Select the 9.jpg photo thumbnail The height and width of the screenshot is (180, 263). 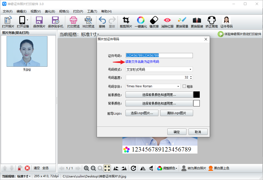pos(27,51)
